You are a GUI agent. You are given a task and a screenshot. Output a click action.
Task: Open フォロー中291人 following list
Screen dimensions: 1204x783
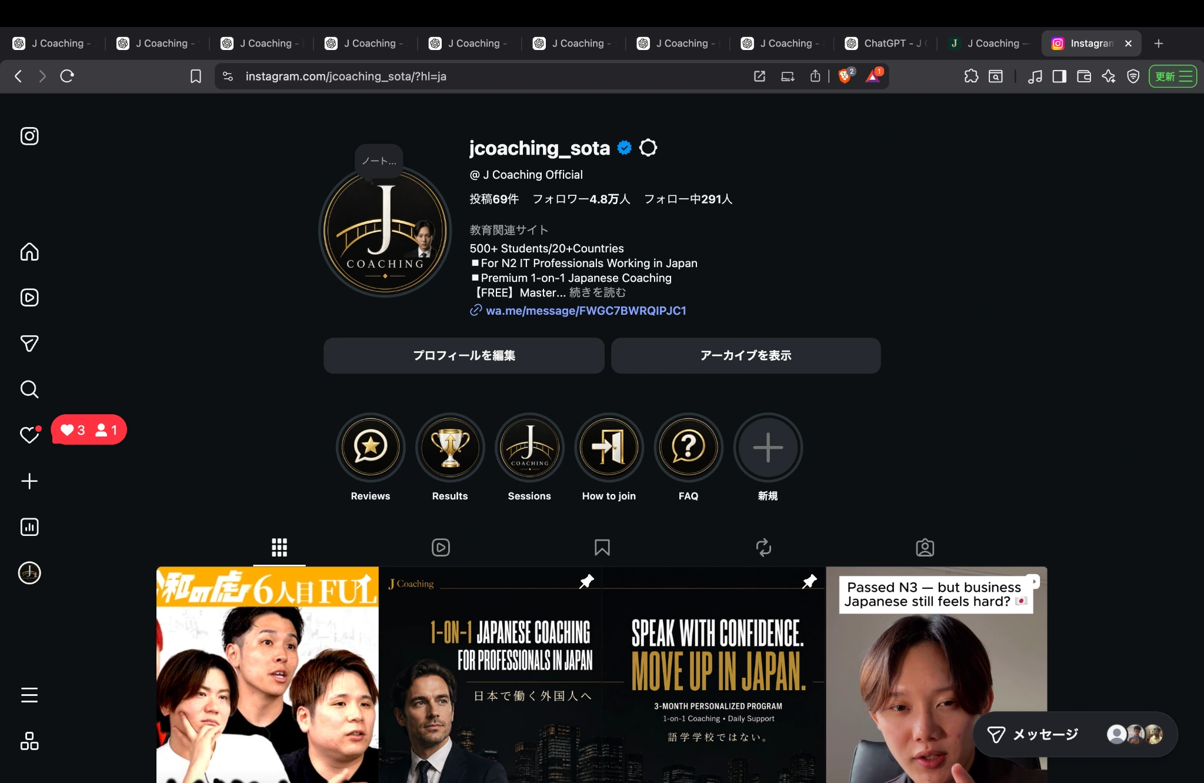[x=688, y=199]
